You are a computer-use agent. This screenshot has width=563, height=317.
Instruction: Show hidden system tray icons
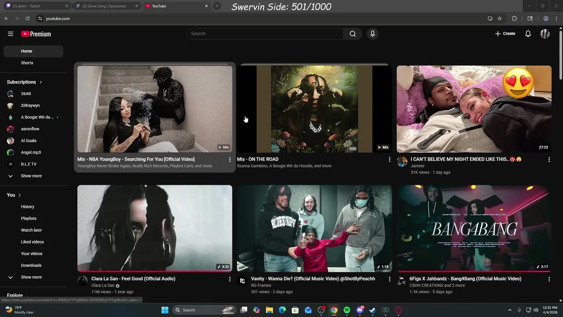pos(510,310)
